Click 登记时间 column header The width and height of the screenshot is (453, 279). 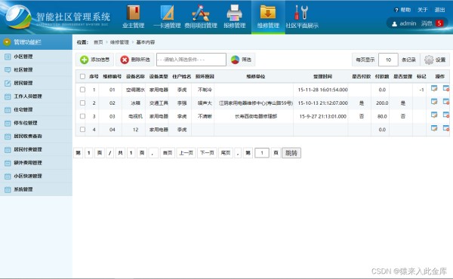tap(322, 76)
